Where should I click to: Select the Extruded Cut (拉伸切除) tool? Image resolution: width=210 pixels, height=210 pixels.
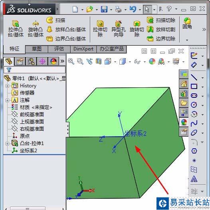[x=100, y=28]
